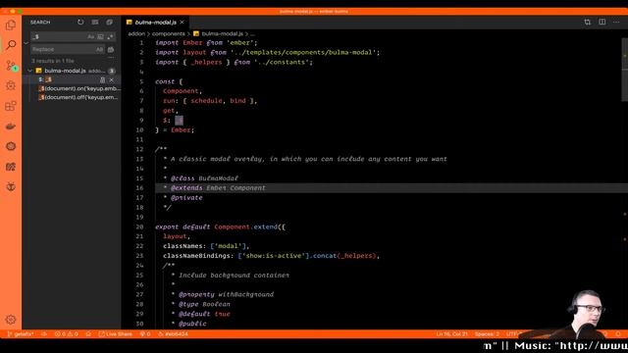Click the Ln, Col cursor position indicator

coord(451,333)
